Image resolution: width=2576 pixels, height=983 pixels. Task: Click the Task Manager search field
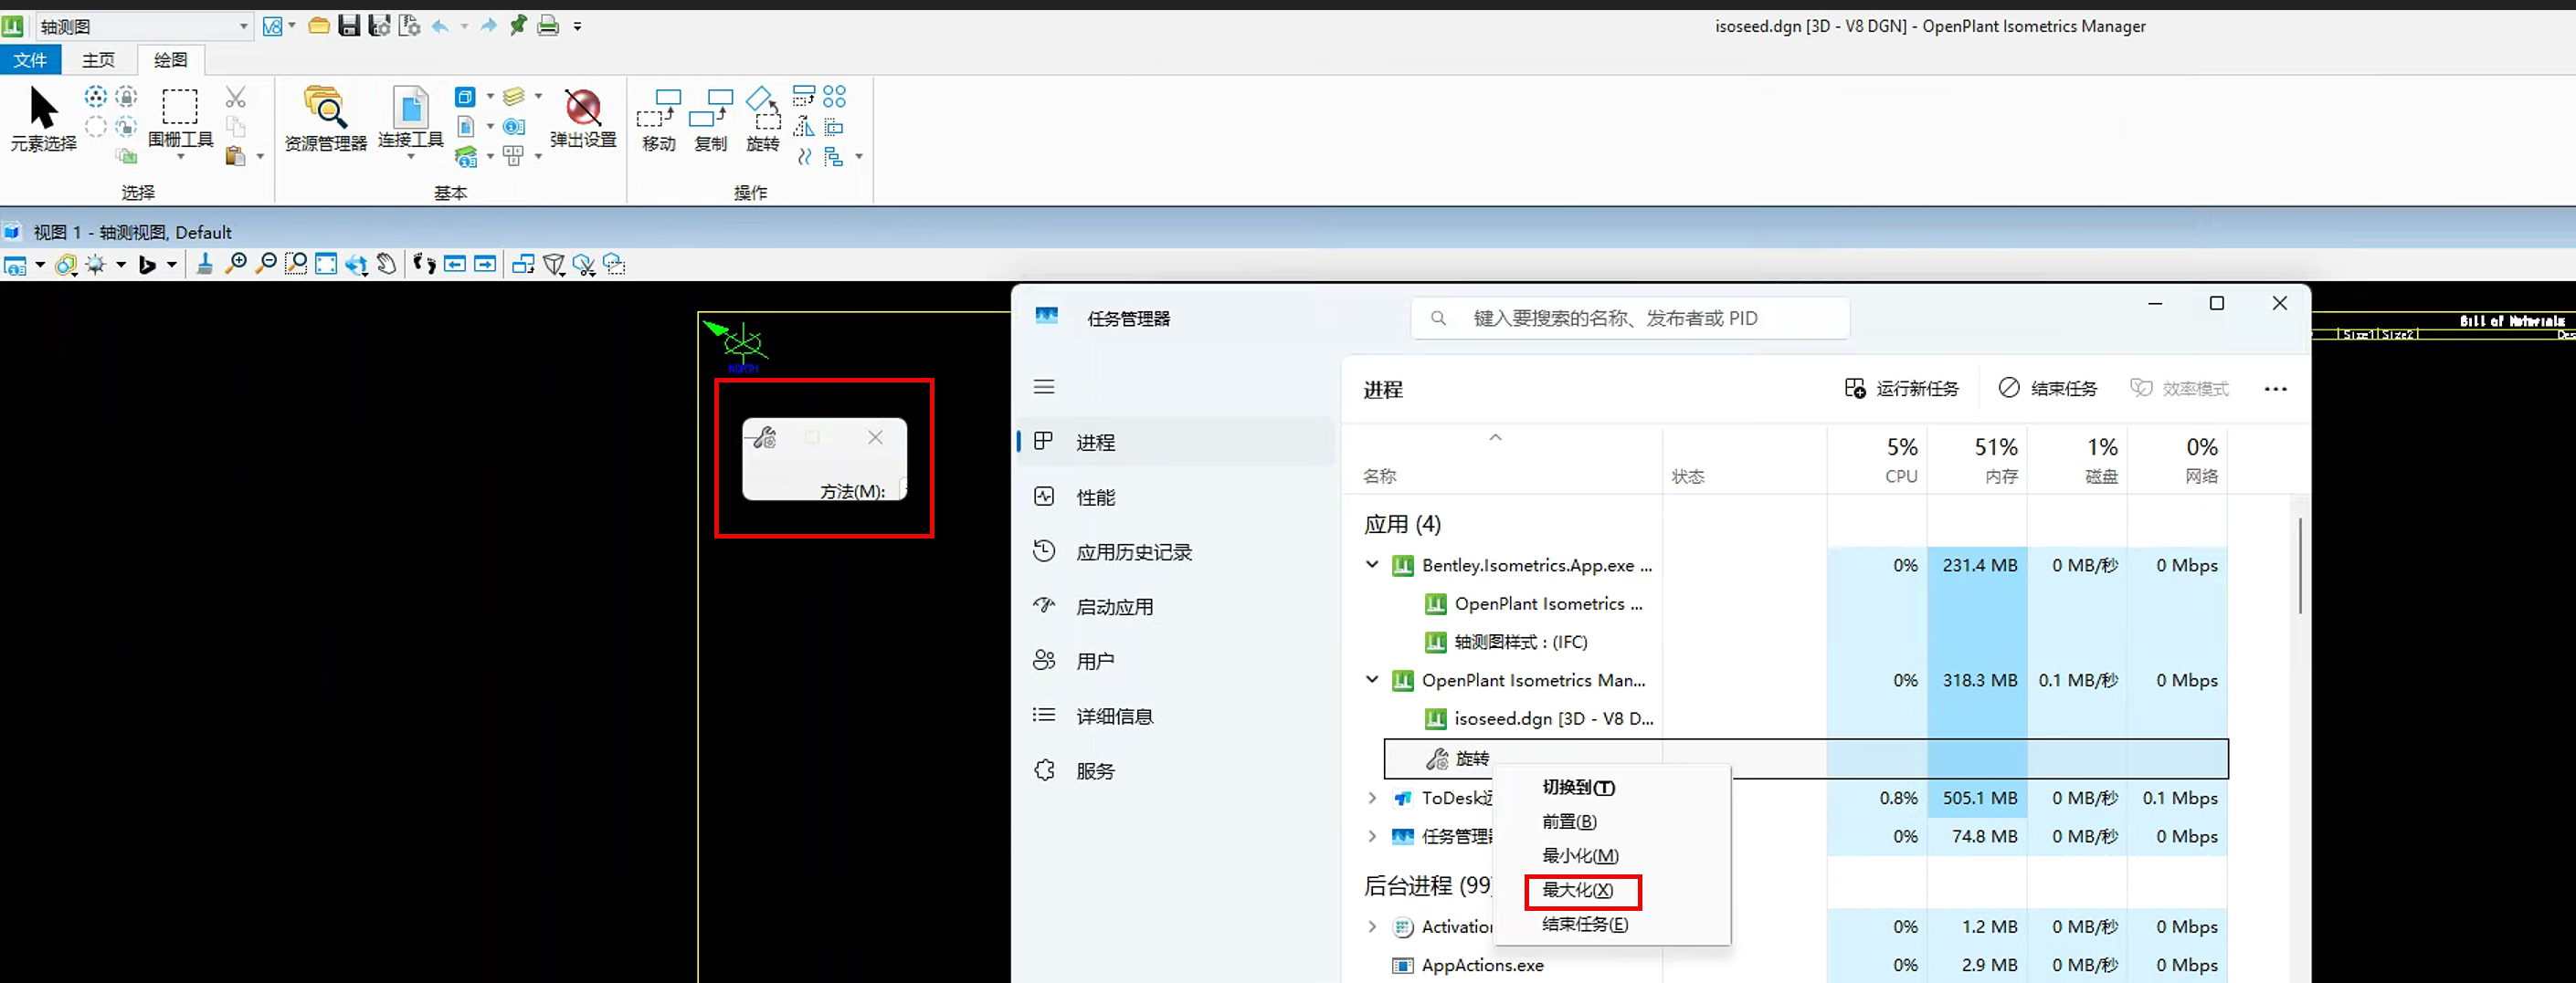(1628, 318)
